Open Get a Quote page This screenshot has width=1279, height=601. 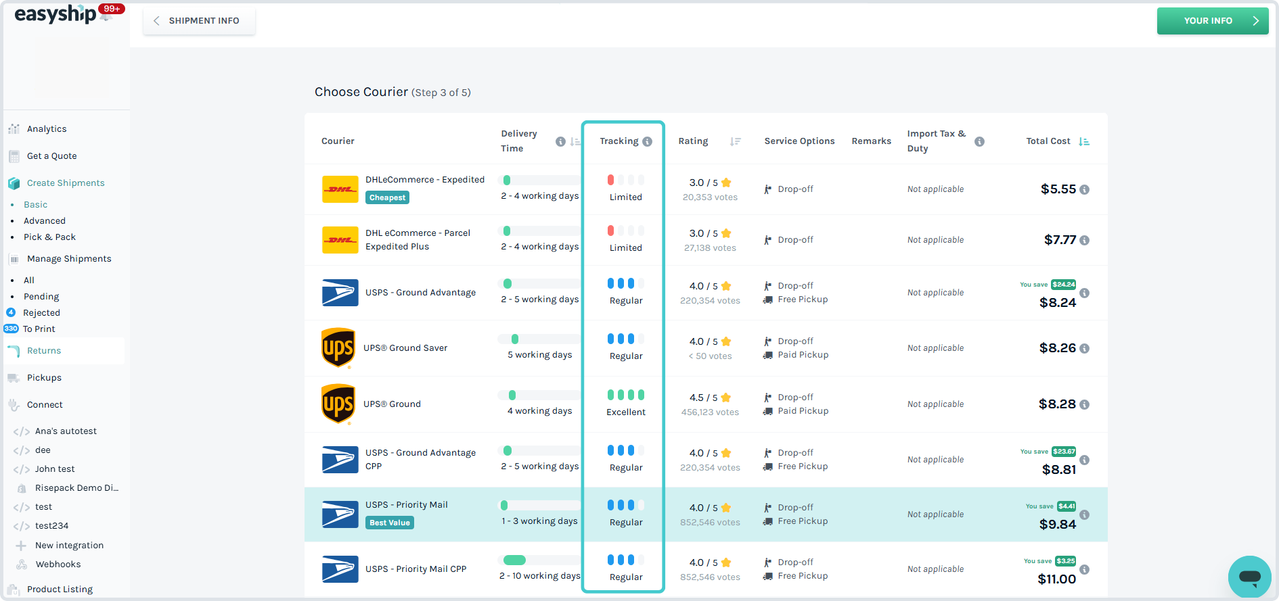point(52,156)
